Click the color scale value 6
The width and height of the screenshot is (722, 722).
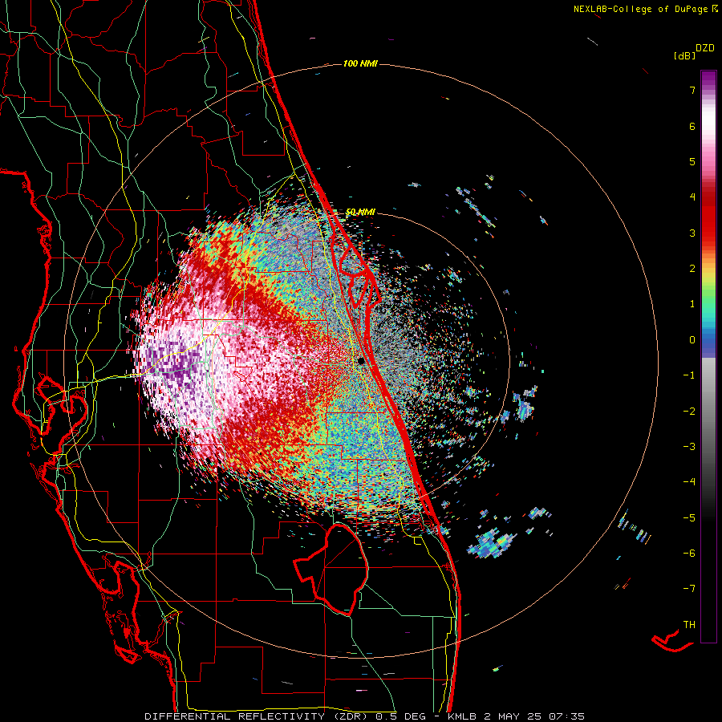click(x=692, y=126)
